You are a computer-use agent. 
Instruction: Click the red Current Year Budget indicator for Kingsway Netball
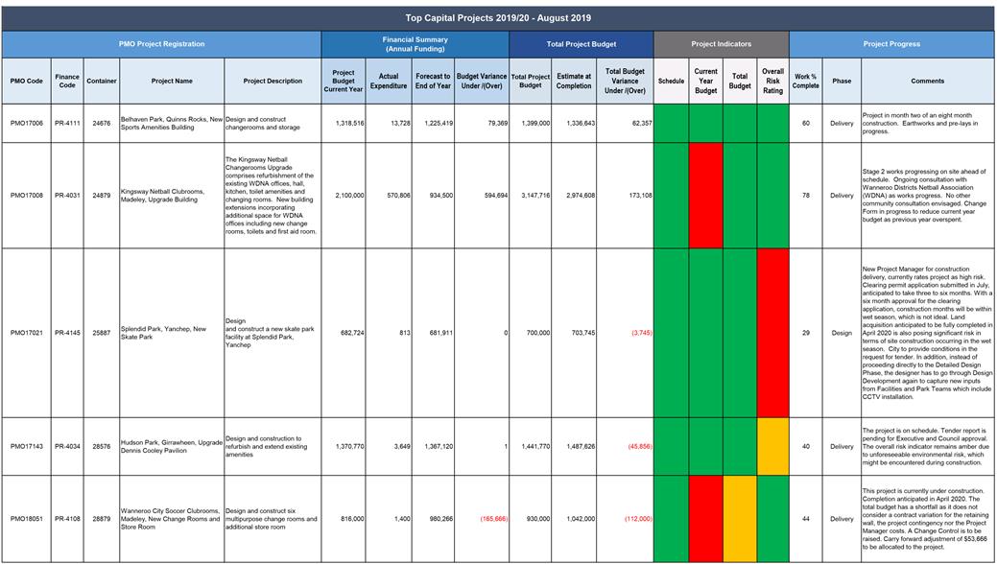(705, 195)
